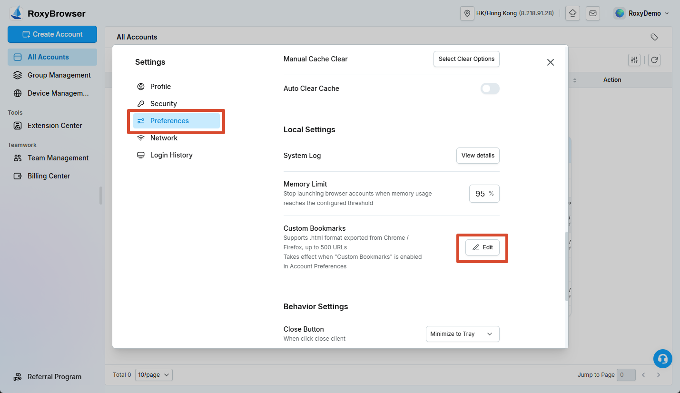The height and width of the screenshot is (393, 680).
Task: Click the Manual Cache Clear label
Action: pyautogui.click(x=315, y=59)
